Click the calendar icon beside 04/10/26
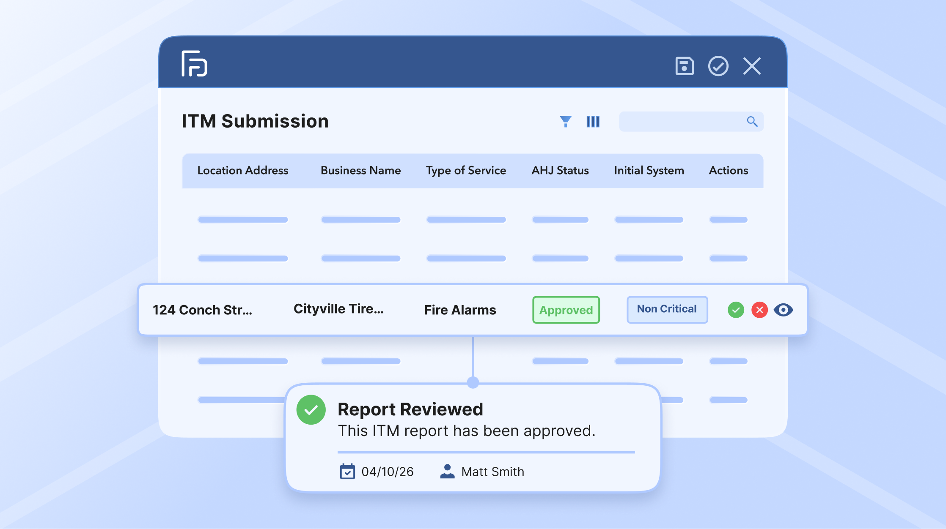The width and height of the screenshot is (946, 529). click(347, 471)
